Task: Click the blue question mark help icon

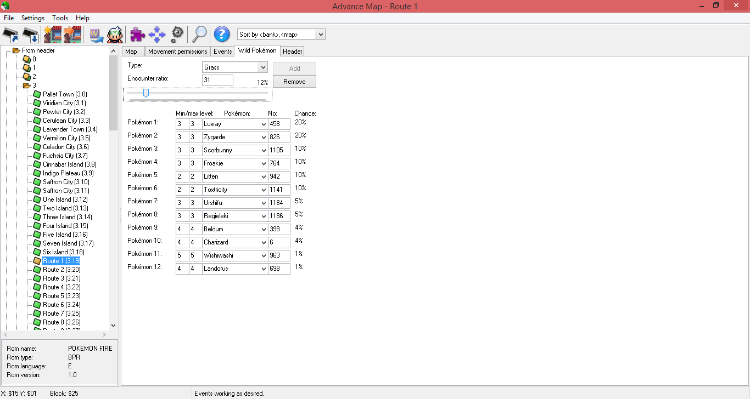Action: click(x=221, y=35)
